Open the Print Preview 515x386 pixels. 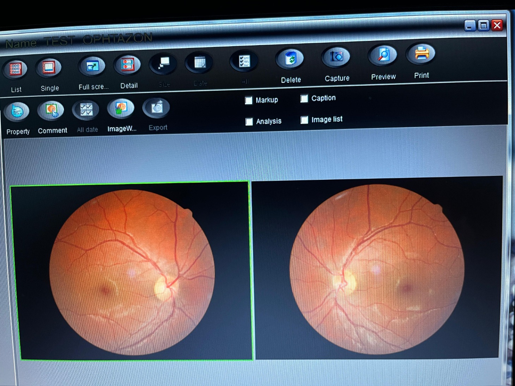[x=382, y=55]
